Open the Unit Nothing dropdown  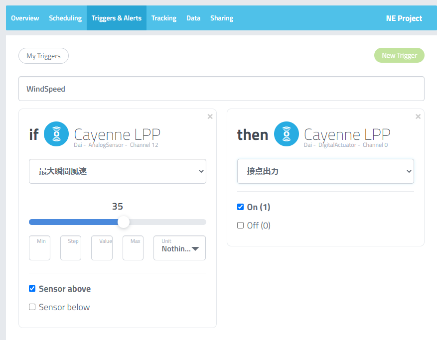click(179, 248)
